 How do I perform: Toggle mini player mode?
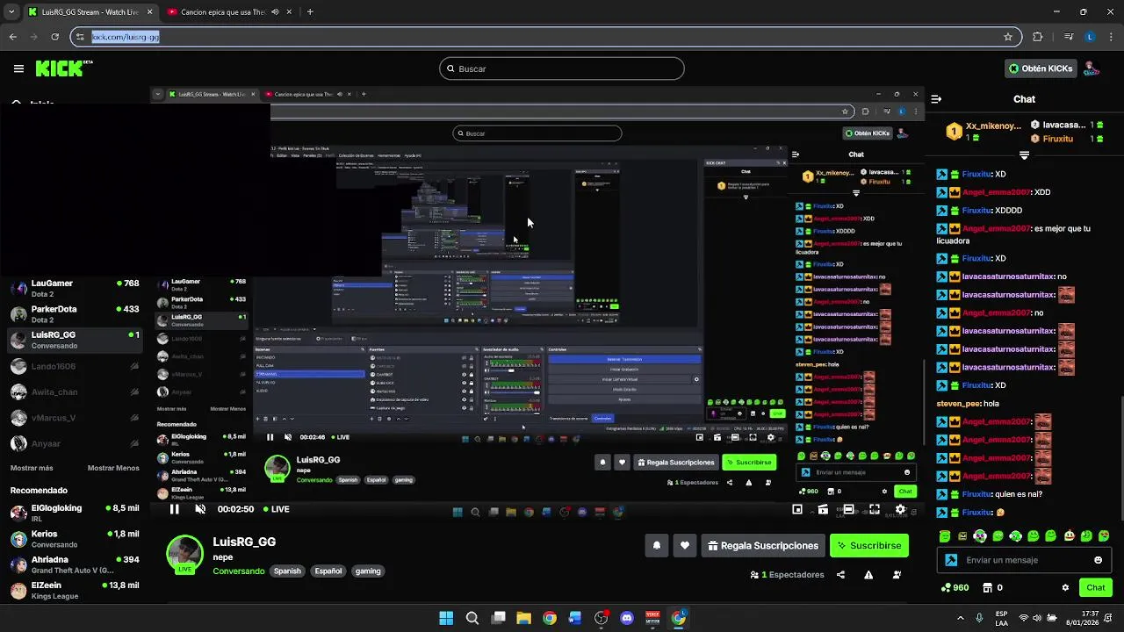coord(797,509)
